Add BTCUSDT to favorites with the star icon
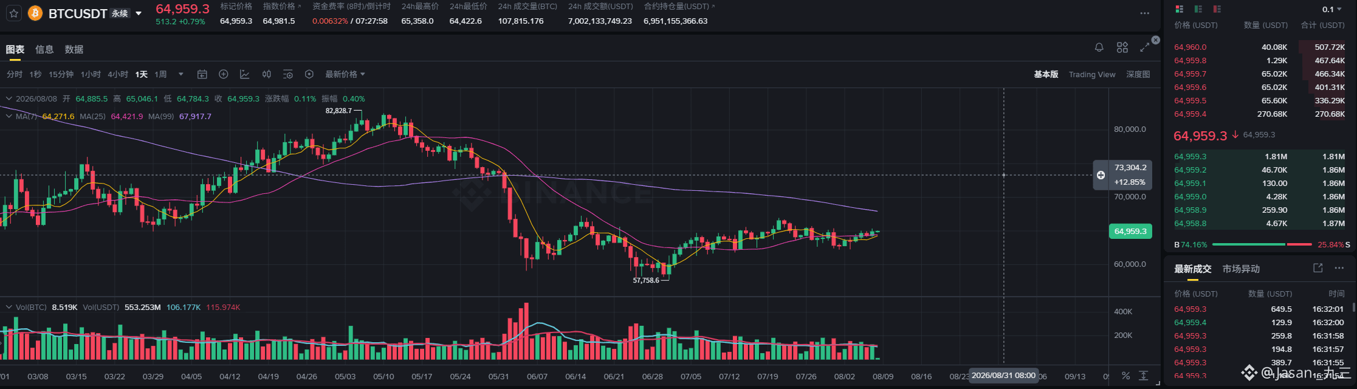Viewport: 1357px width, 389px height. 14,13
